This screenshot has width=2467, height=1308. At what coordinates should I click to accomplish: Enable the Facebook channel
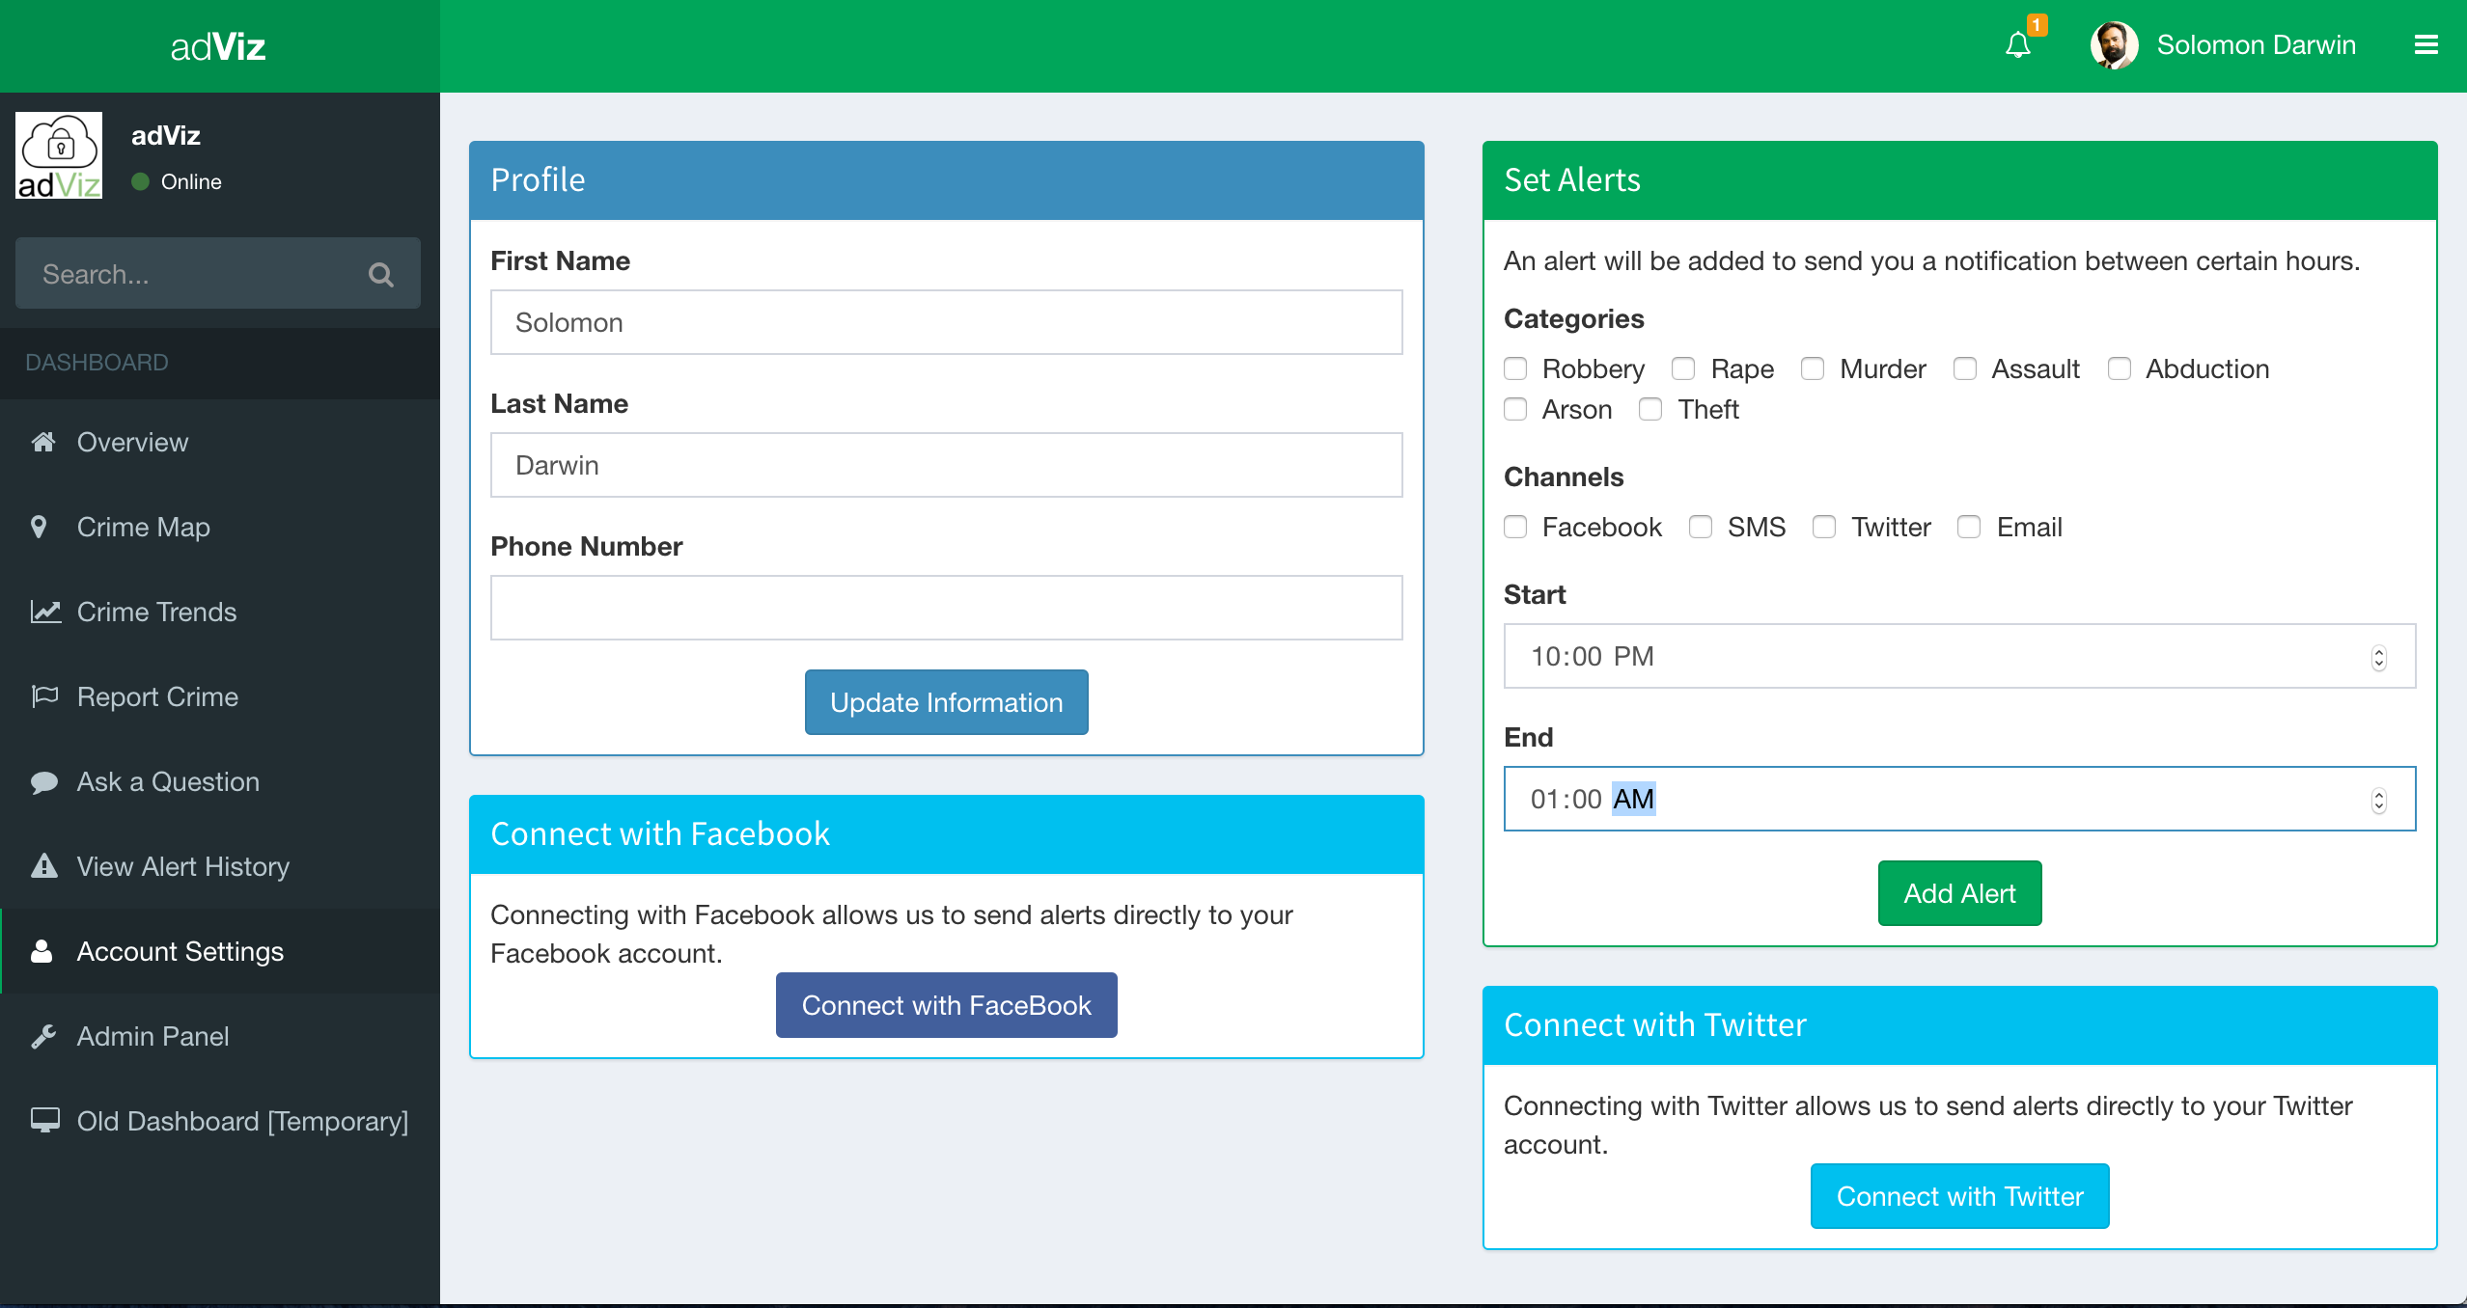1515,527
